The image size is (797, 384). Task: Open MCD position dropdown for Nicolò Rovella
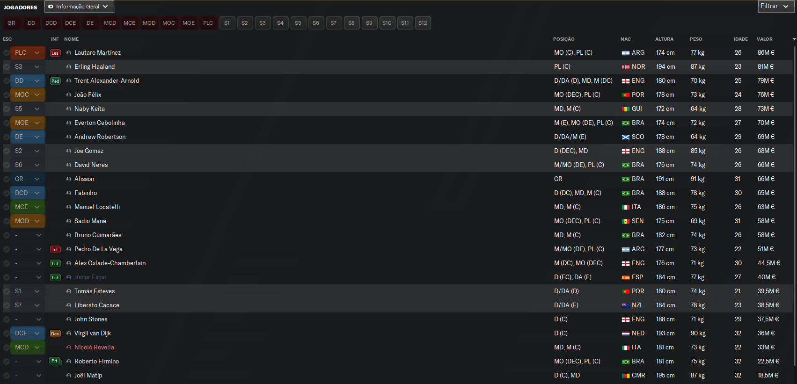pos(28,348)
